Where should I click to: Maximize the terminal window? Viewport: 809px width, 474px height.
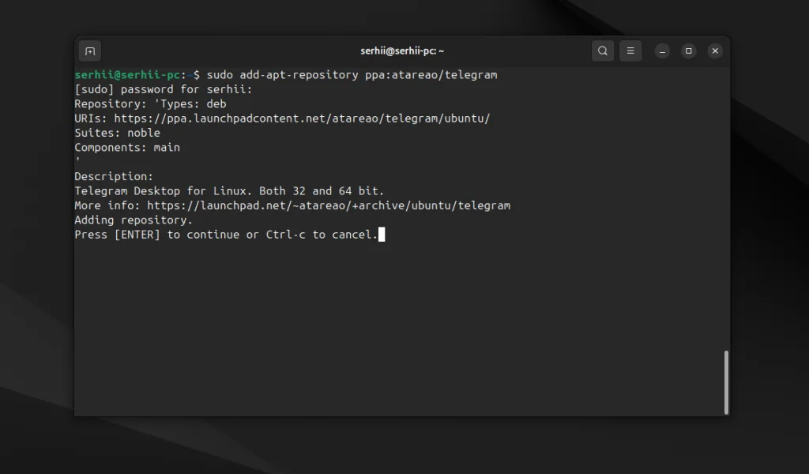tap(689, 51)
